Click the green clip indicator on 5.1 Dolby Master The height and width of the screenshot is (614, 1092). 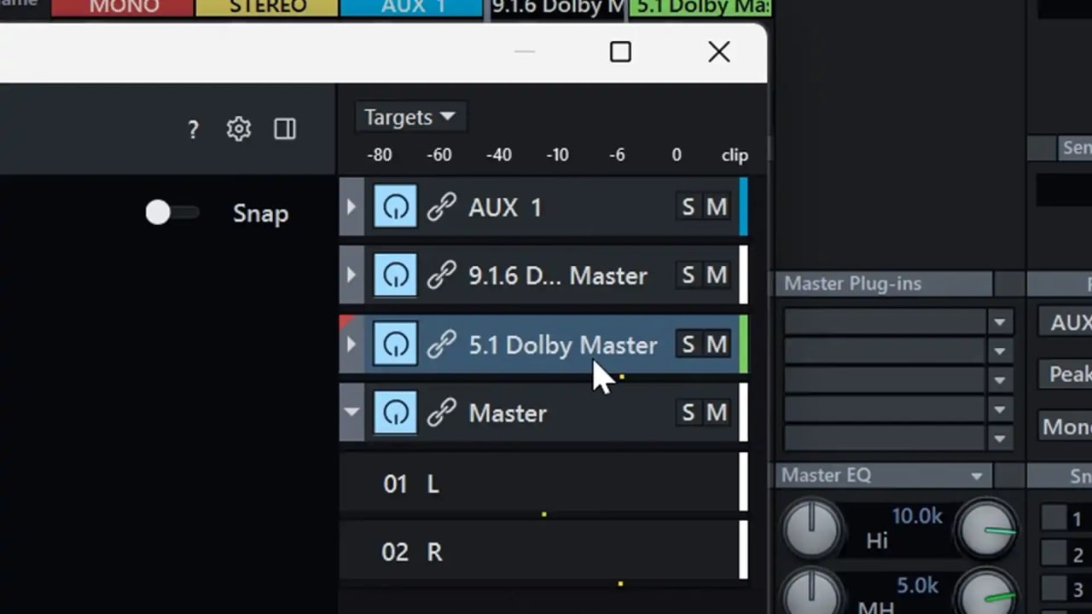[744, 345]
